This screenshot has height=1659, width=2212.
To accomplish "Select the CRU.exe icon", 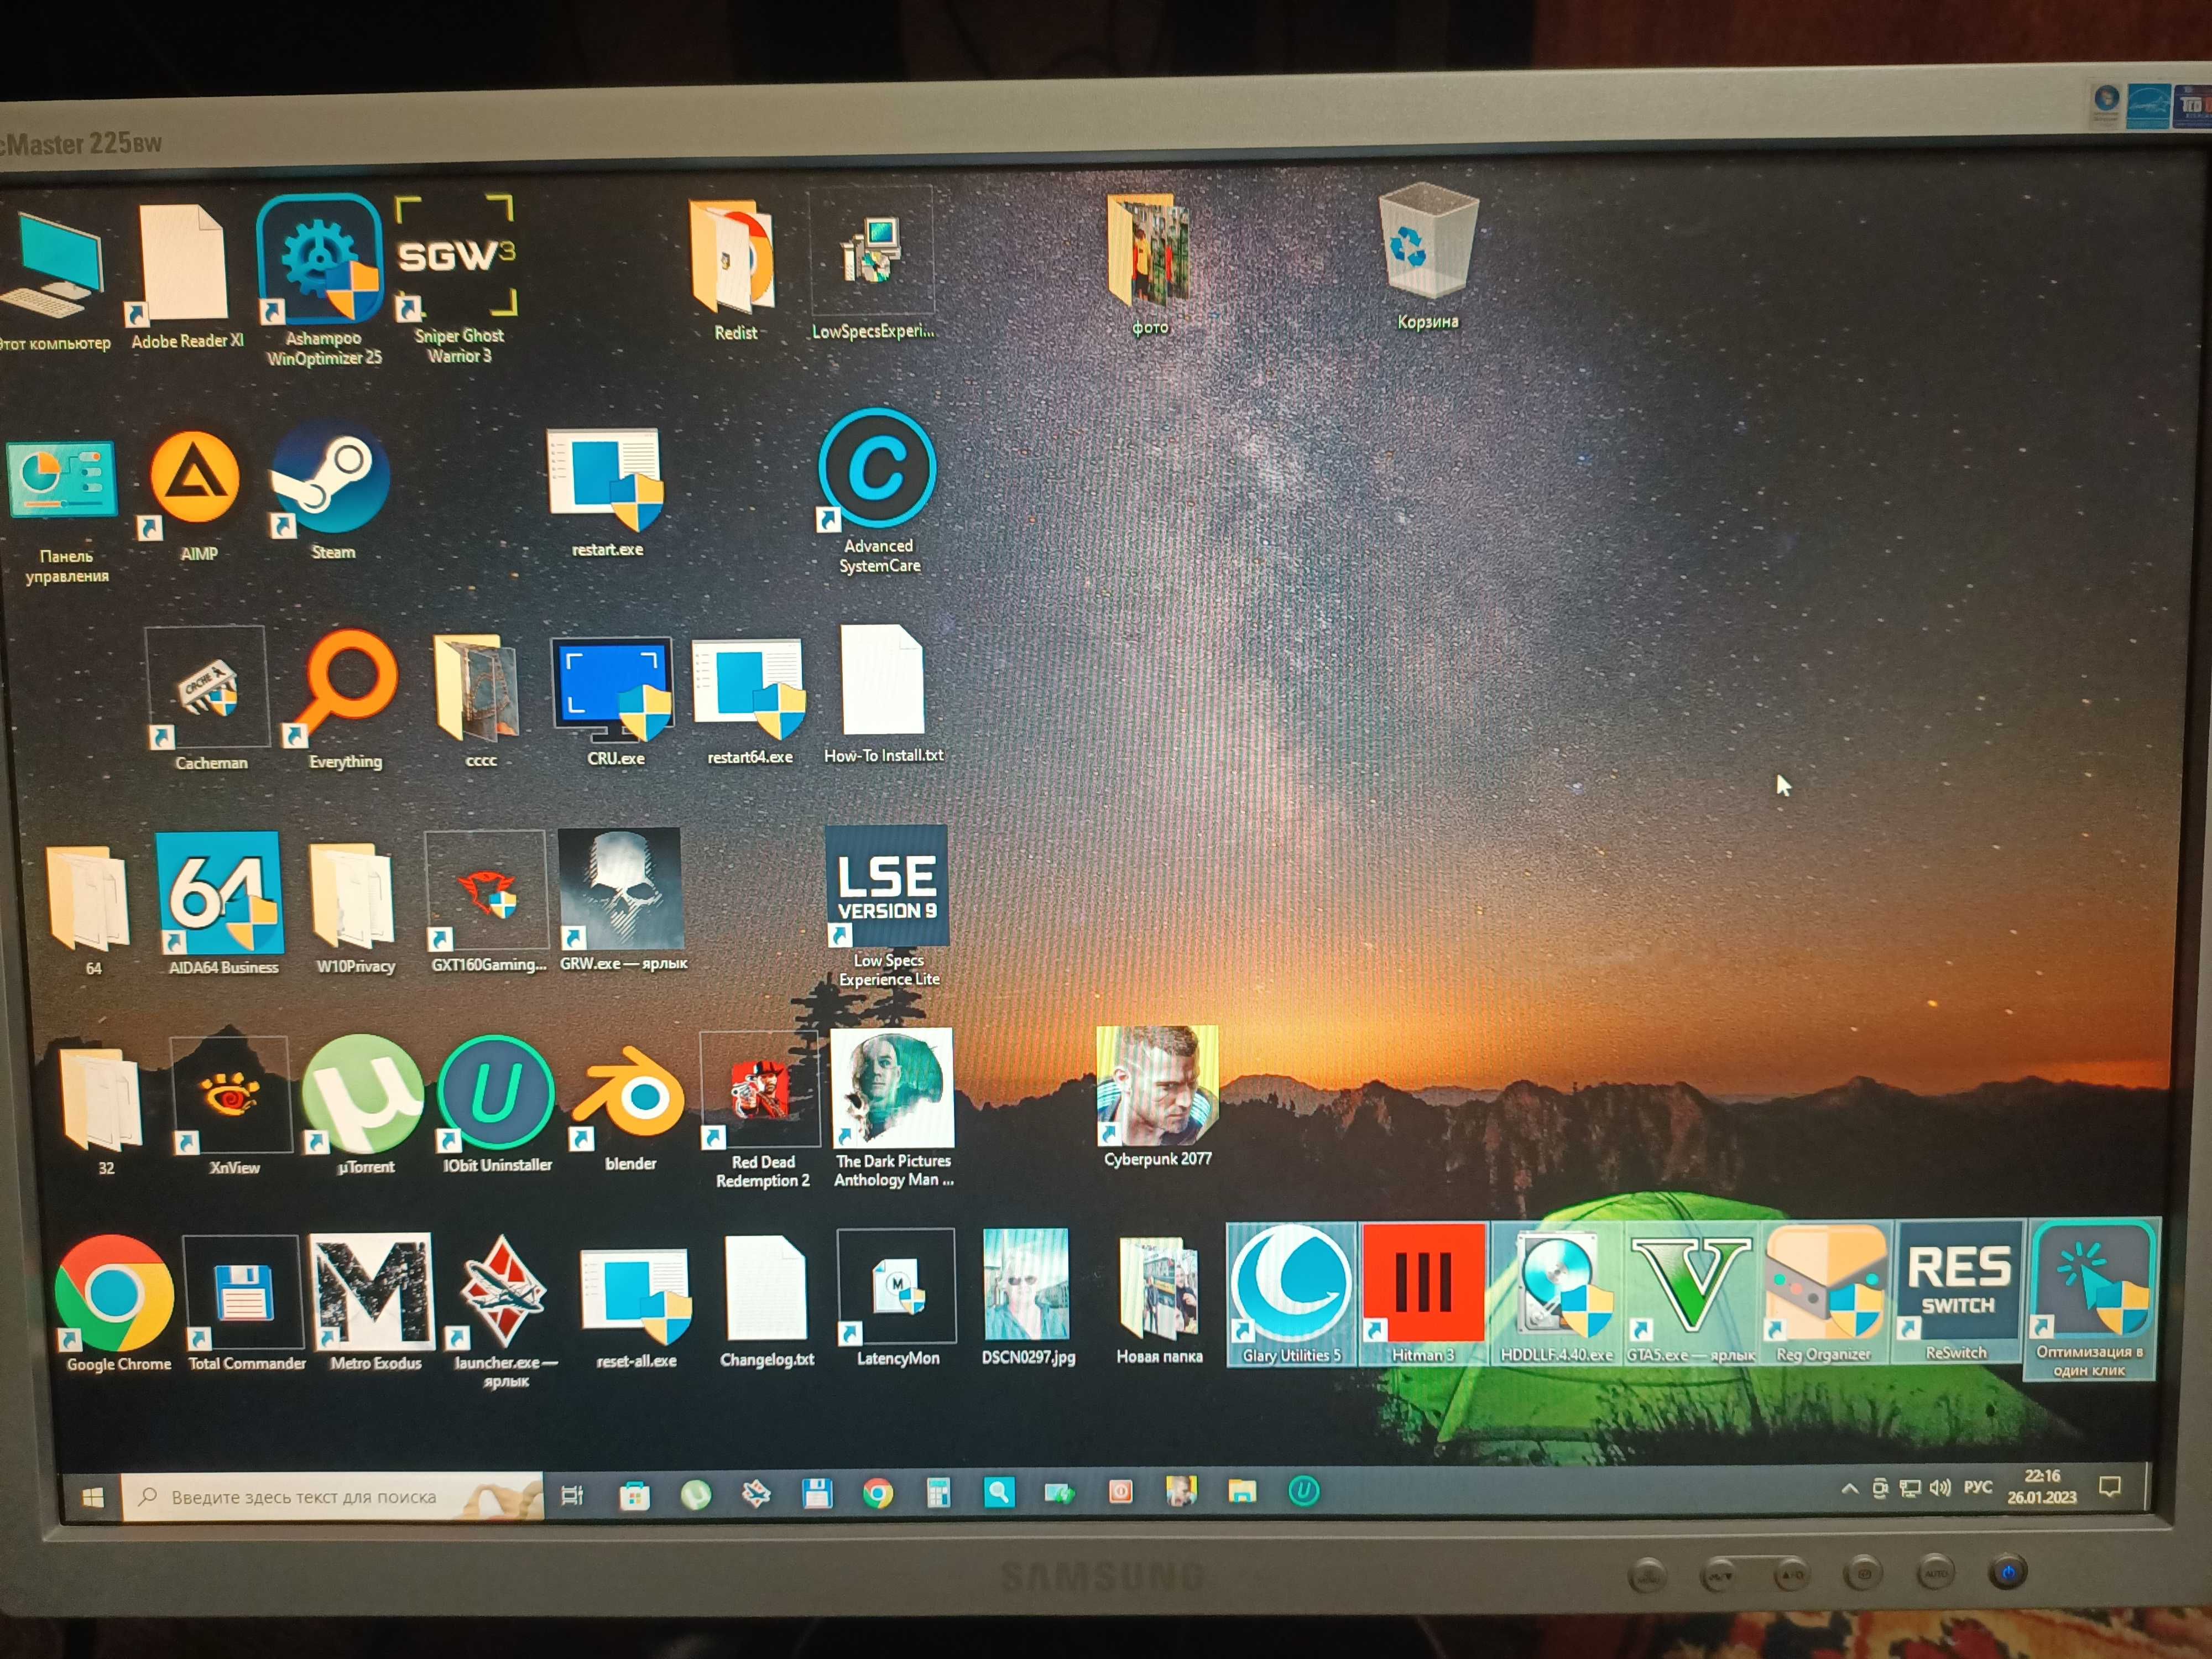I will tap(613, 702).
